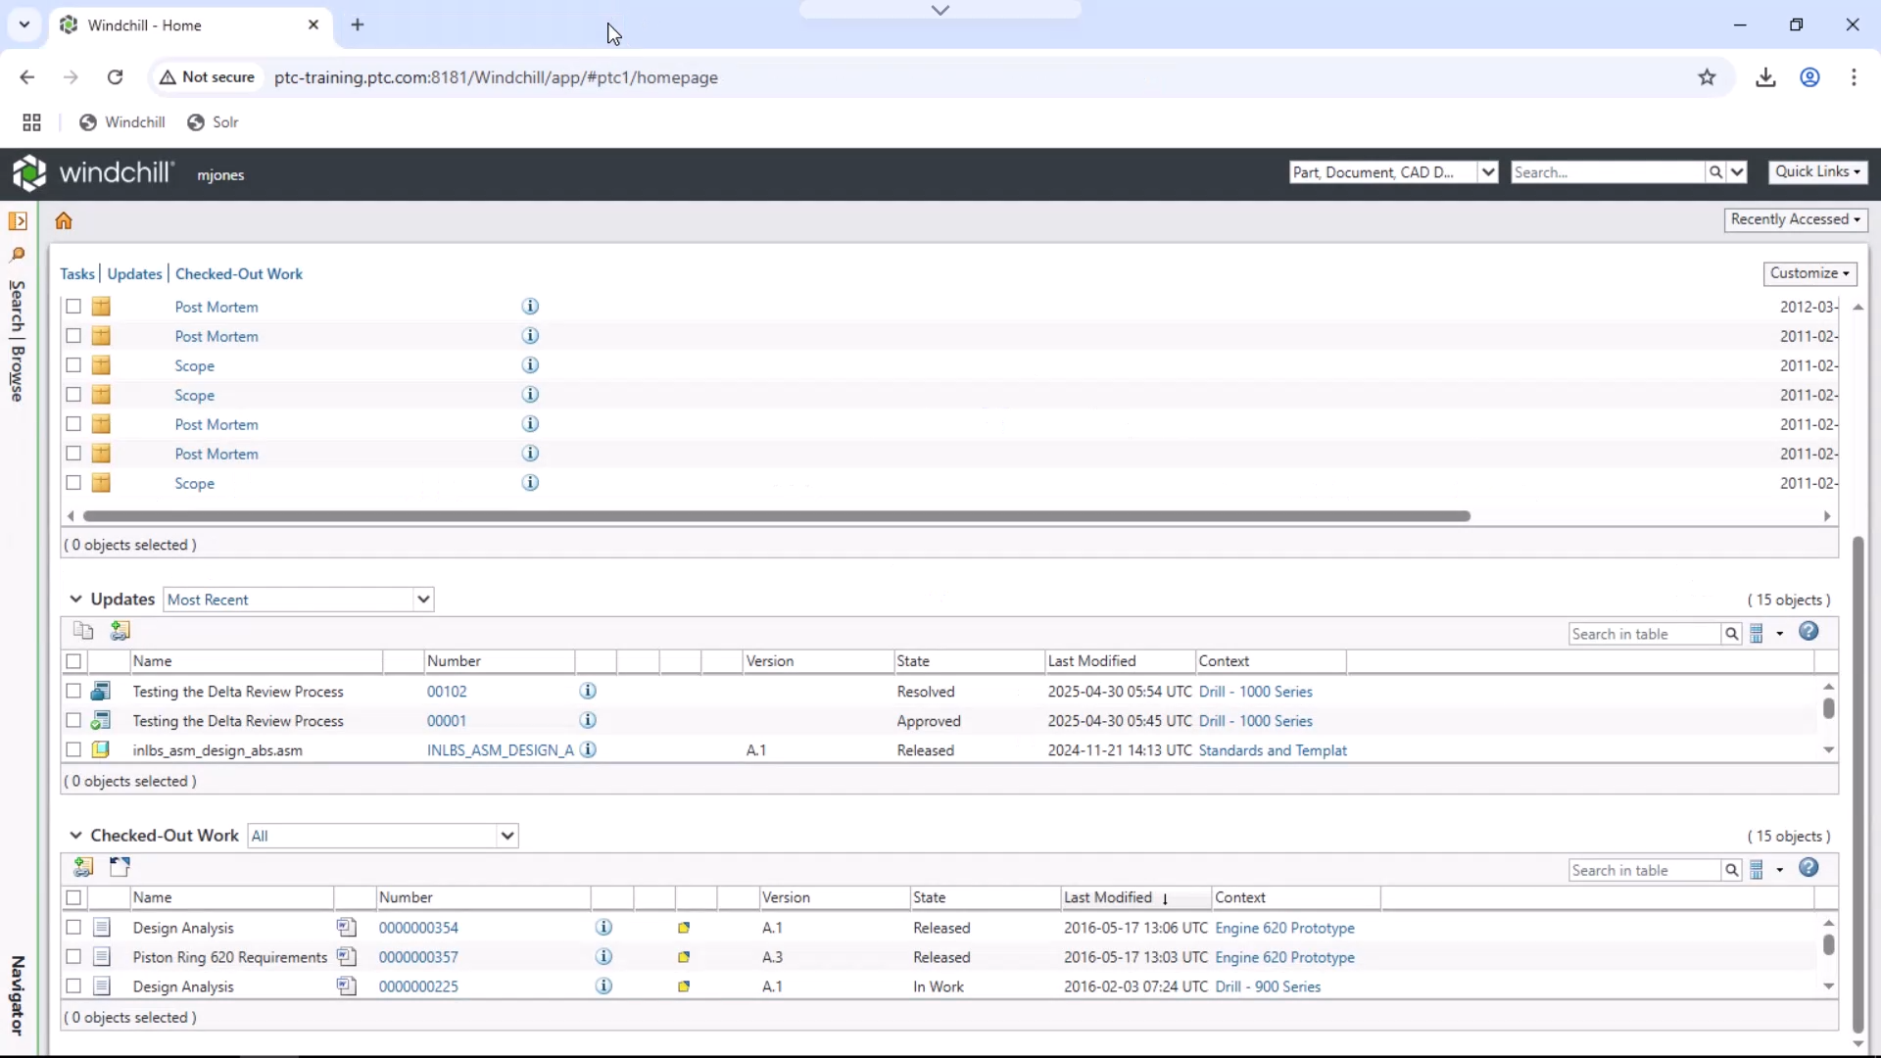Change Checked-Out Work filter from All
This screenshot has height=1058, width=1881.
[382, 836]
